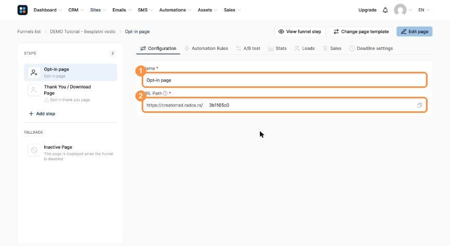The image size is (450, 246).
Task: Open the notifications bell
Action: [385, 10]
